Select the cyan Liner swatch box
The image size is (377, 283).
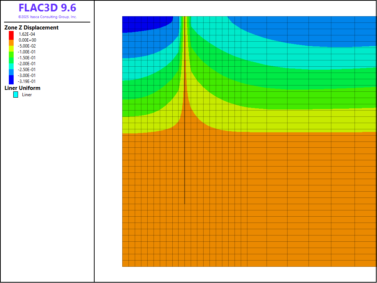click(15, 95)
